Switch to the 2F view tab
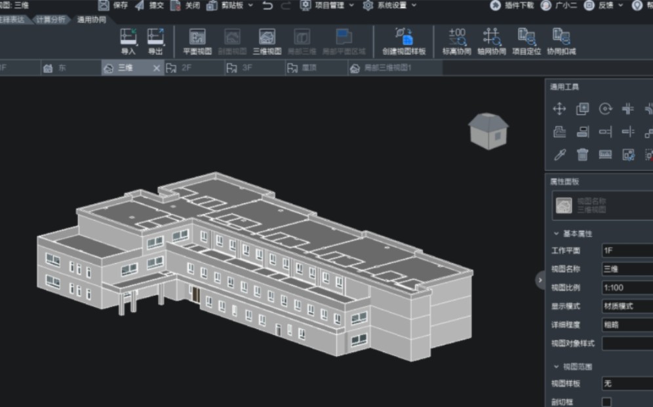 click(194, 68)
